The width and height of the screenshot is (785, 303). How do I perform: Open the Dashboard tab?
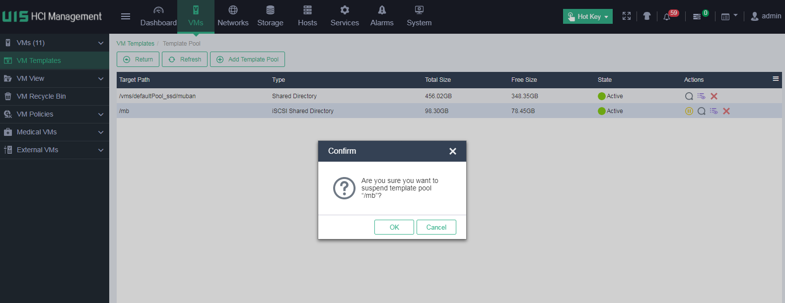(158, 16)
